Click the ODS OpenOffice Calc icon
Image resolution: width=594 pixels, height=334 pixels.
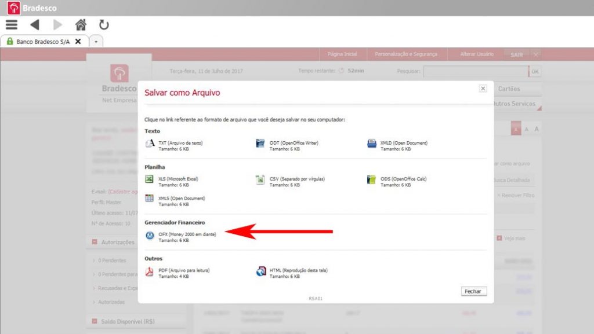click(371, 180)
